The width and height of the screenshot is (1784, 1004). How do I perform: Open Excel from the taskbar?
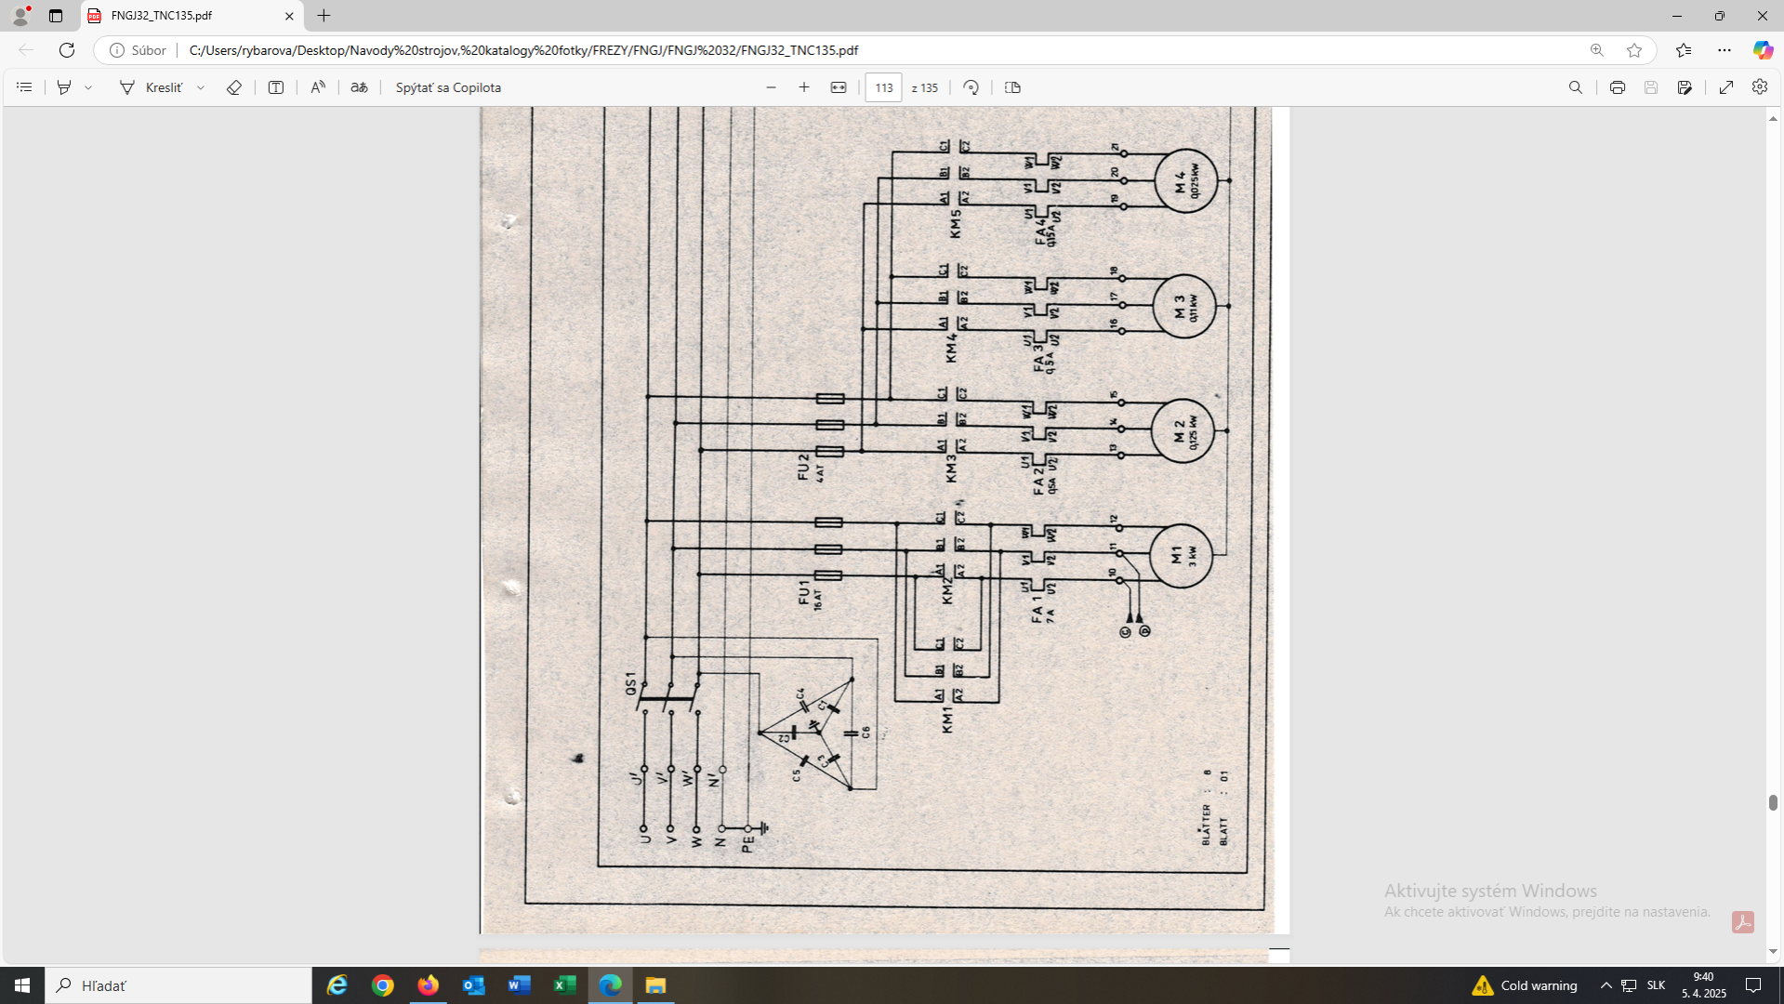coord(564,985)
